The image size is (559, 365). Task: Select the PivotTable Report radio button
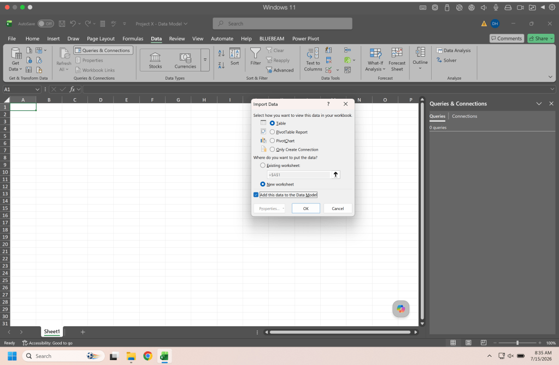coord(272,131)
